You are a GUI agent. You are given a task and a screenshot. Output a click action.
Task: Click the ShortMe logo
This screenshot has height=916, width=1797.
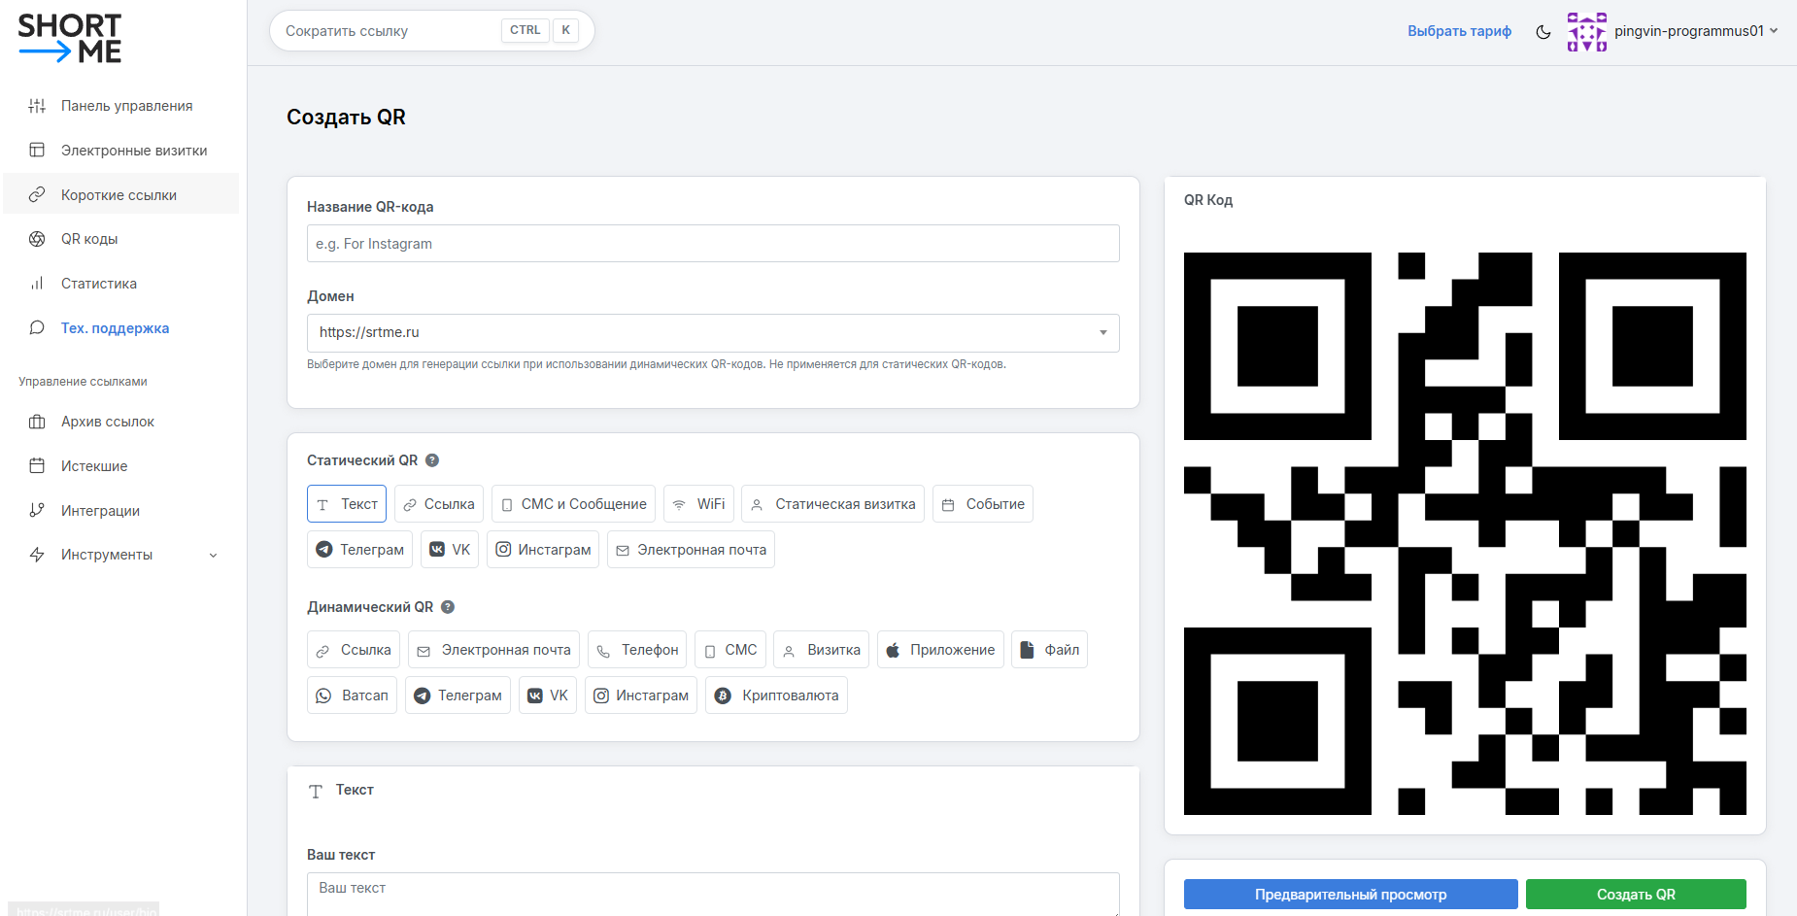[70, 39]
